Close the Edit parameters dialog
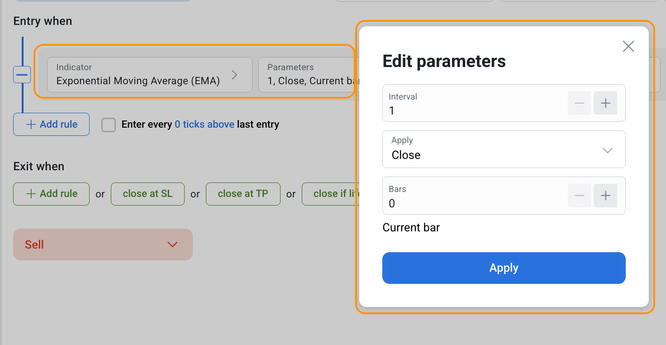The image size is (666, 345). coord(628,46)
